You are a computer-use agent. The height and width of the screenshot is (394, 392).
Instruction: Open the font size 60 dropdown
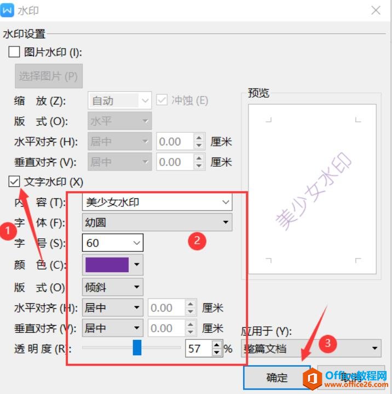113,243
